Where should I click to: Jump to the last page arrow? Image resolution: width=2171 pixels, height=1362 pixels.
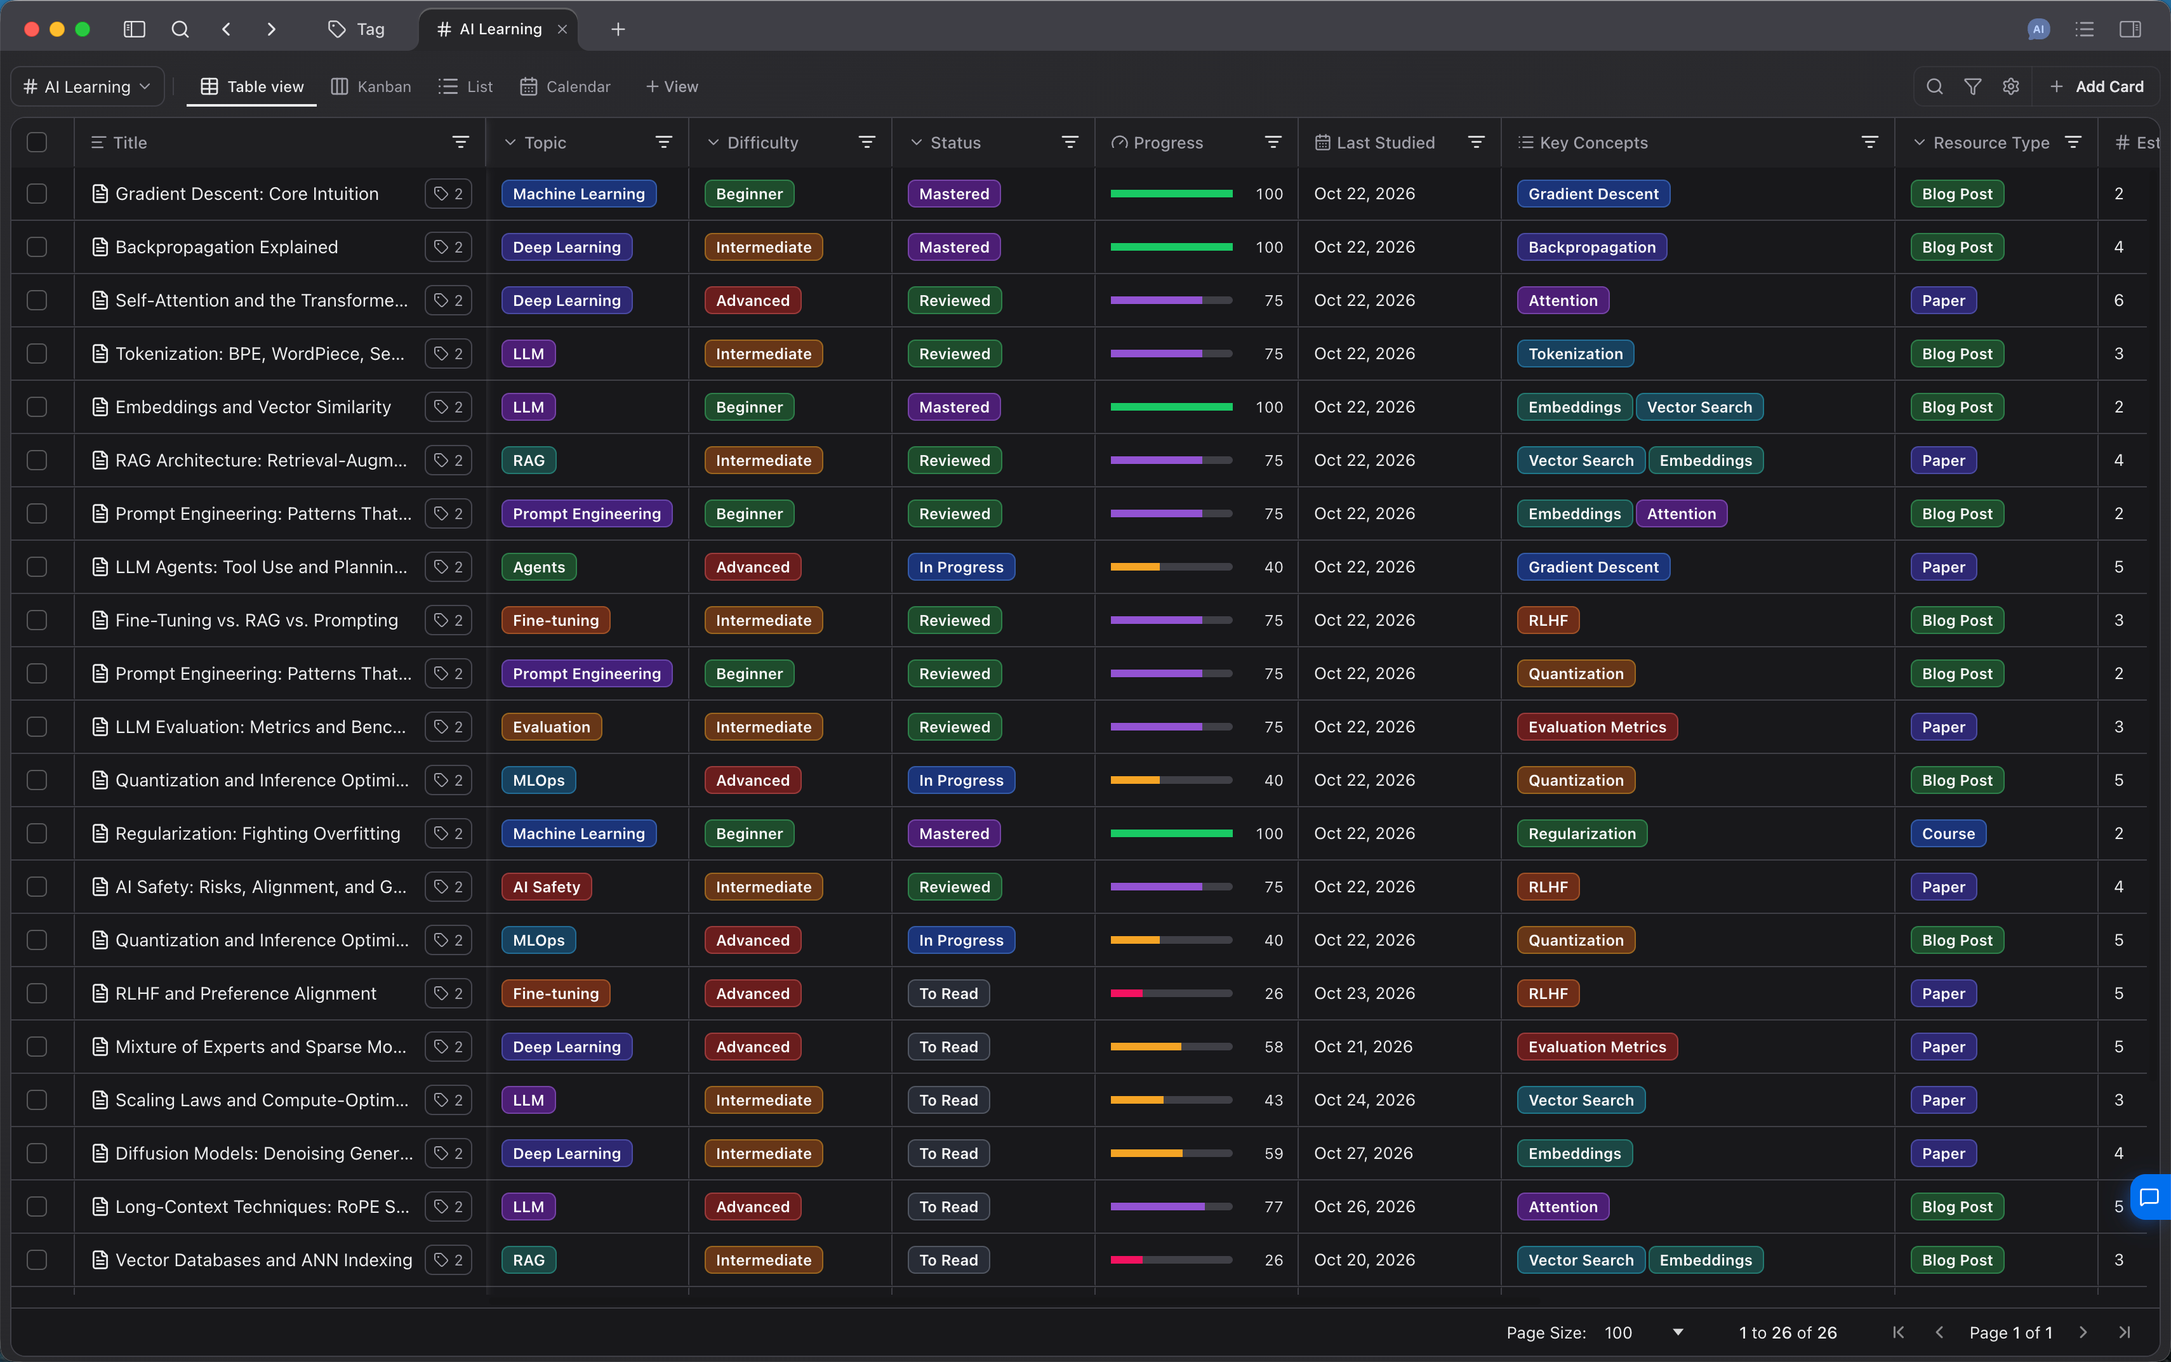2125,1332
